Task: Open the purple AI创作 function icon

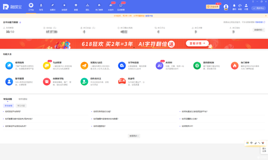Action: (159, 66)
